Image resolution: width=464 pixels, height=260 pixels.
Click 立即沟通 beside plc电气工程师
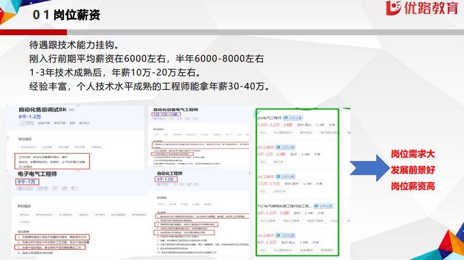point(293,118)
